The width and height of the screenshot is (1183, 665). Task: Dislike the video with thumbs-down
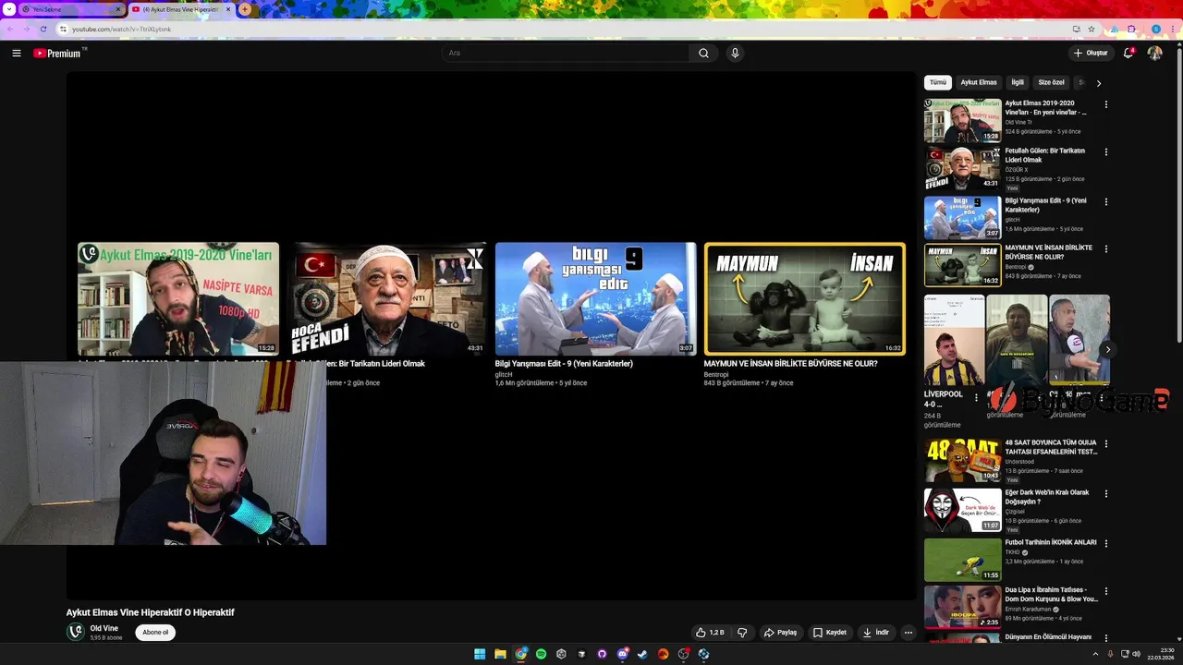coord(741,633)
